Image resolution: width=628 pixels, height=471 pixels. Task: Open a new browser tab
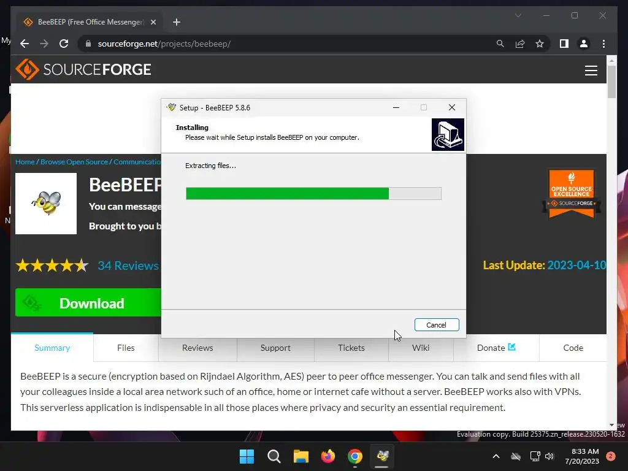pos(177,22)
